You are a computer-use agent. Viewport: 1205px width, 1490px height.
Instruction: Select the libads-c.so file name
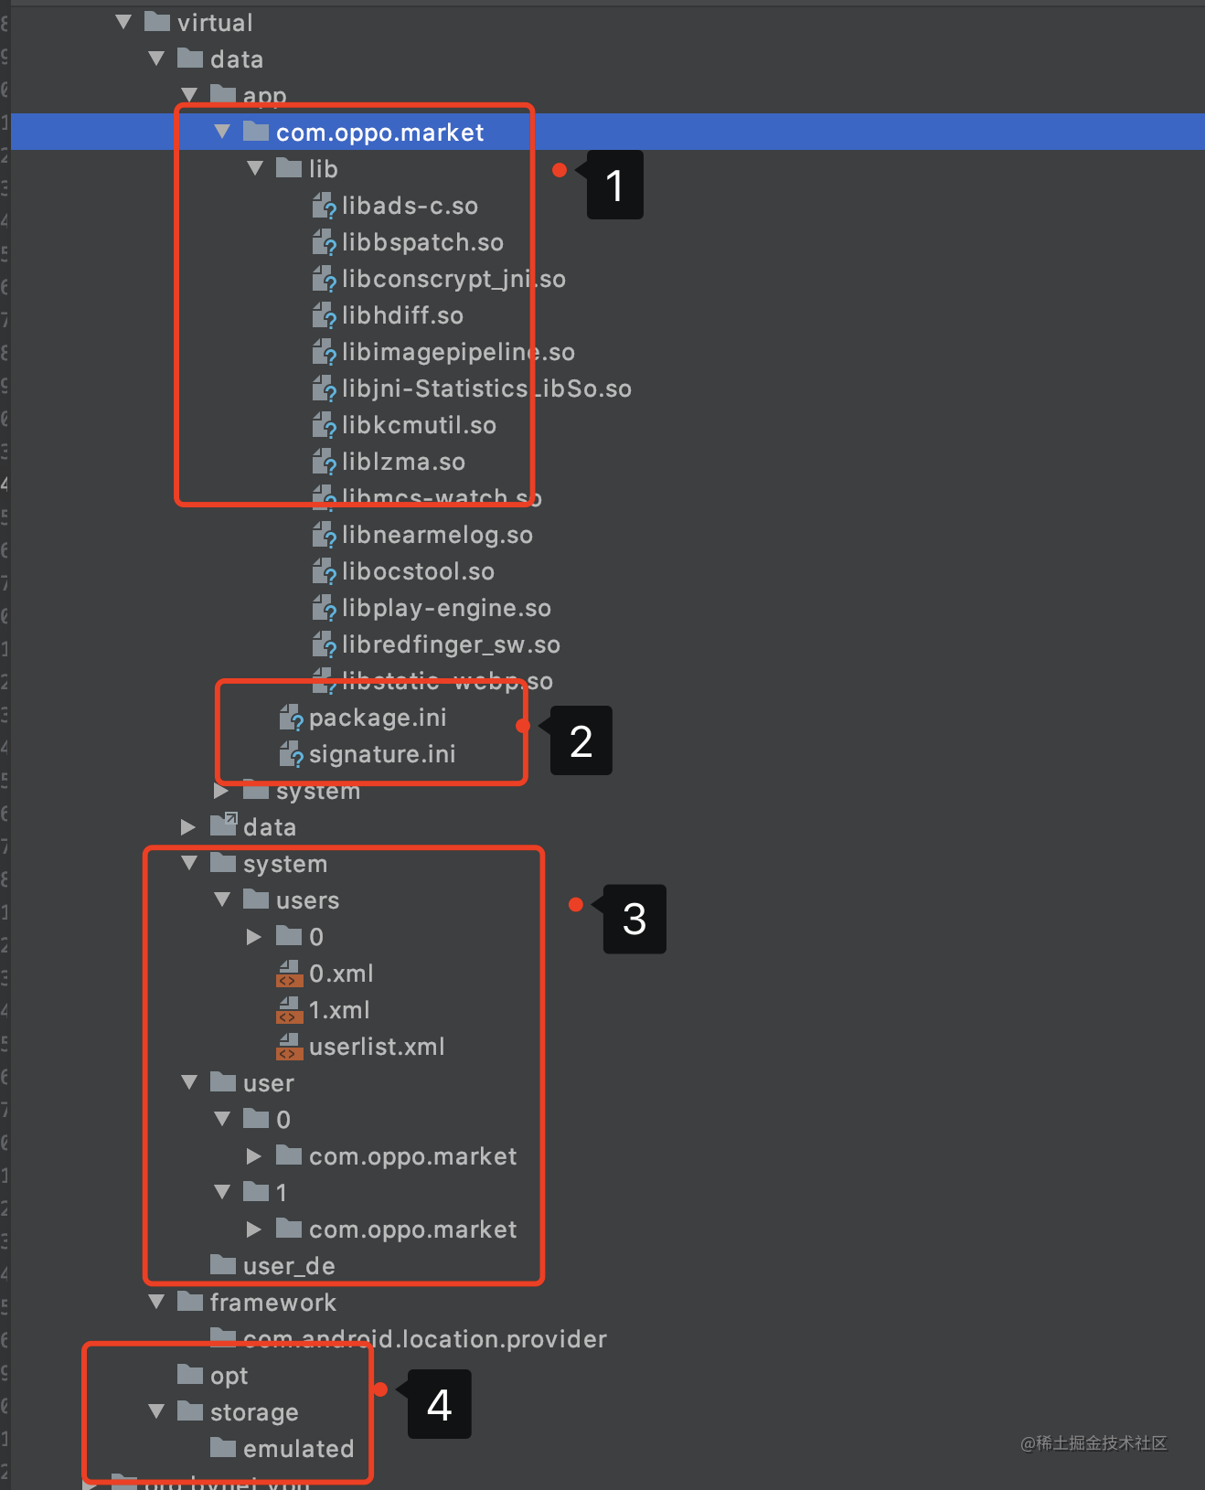tap(410, 206)
